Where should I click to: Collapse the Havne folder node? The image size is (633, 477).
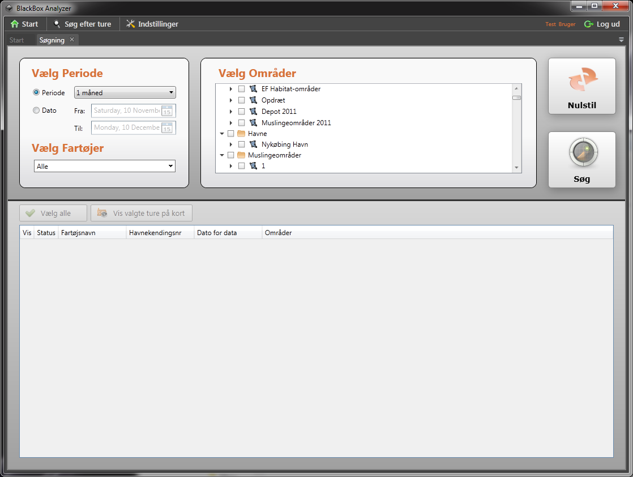click(x=221, y=134)
